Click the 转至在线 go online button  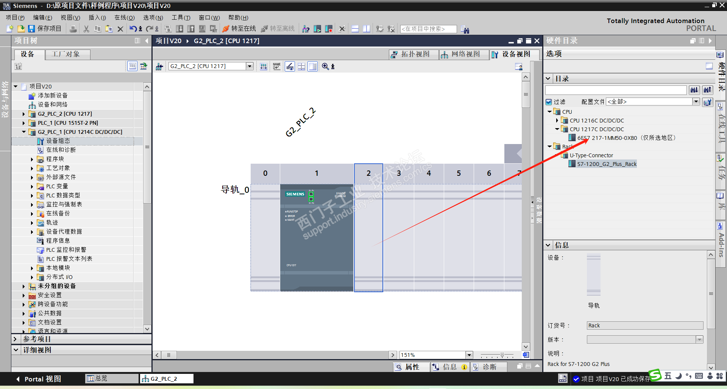pos(239,29)
